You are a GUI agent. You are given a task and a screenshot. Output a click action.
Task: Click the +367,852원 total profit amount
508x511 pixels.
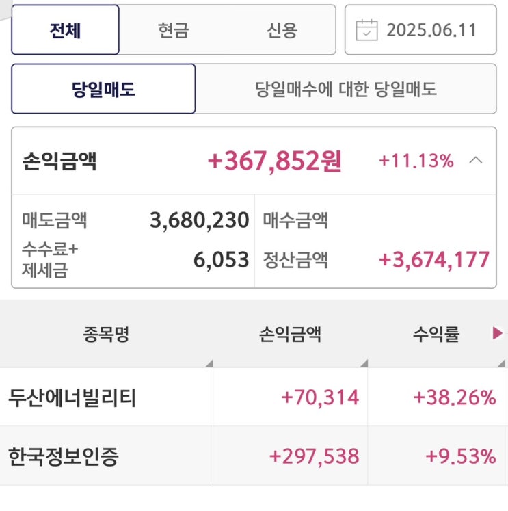click(x=274, y=161)
